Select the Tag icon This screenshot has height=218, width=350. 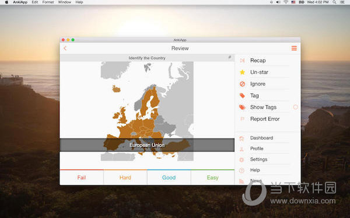(242, 95)
